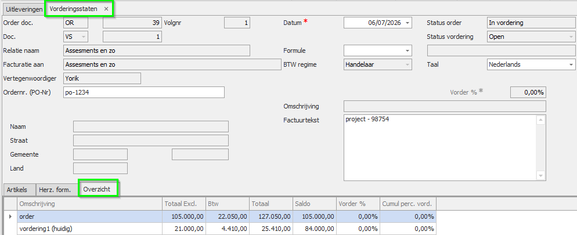Sort by Totaal Excl. column header
Image resolution: width=577 pixels, height=235 pixels.
184,204
